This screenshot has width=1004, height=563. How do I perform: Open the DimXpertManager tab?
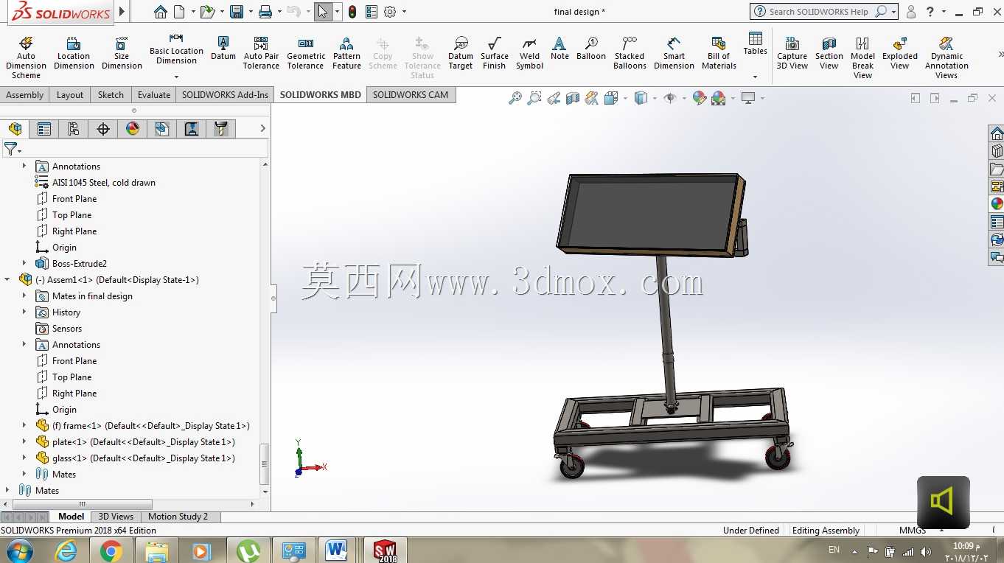(103, 129)
